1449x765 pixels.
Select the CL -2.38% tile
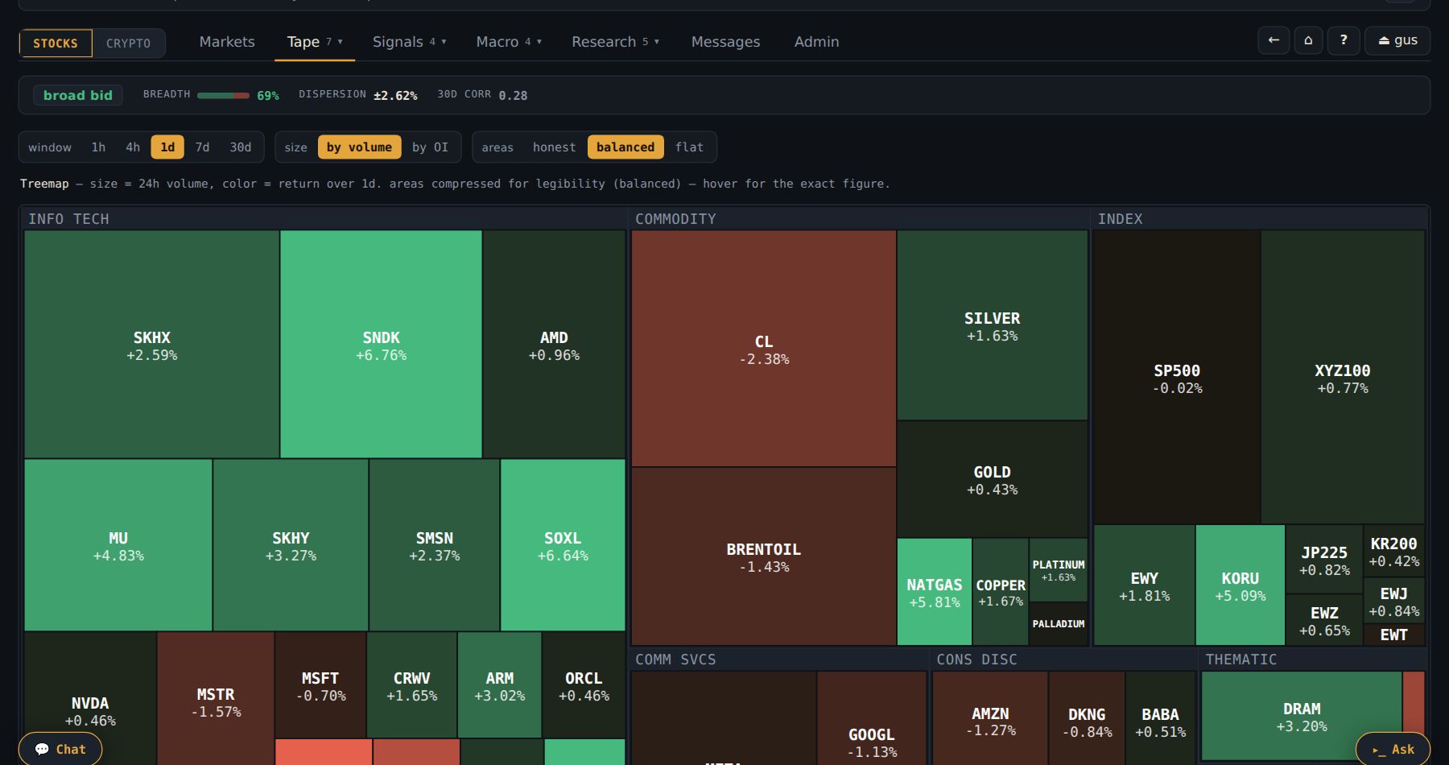(x=764, y=349)
